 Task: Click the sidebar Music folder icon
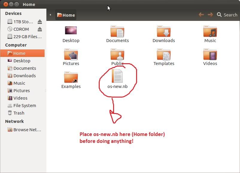[10, 83]
